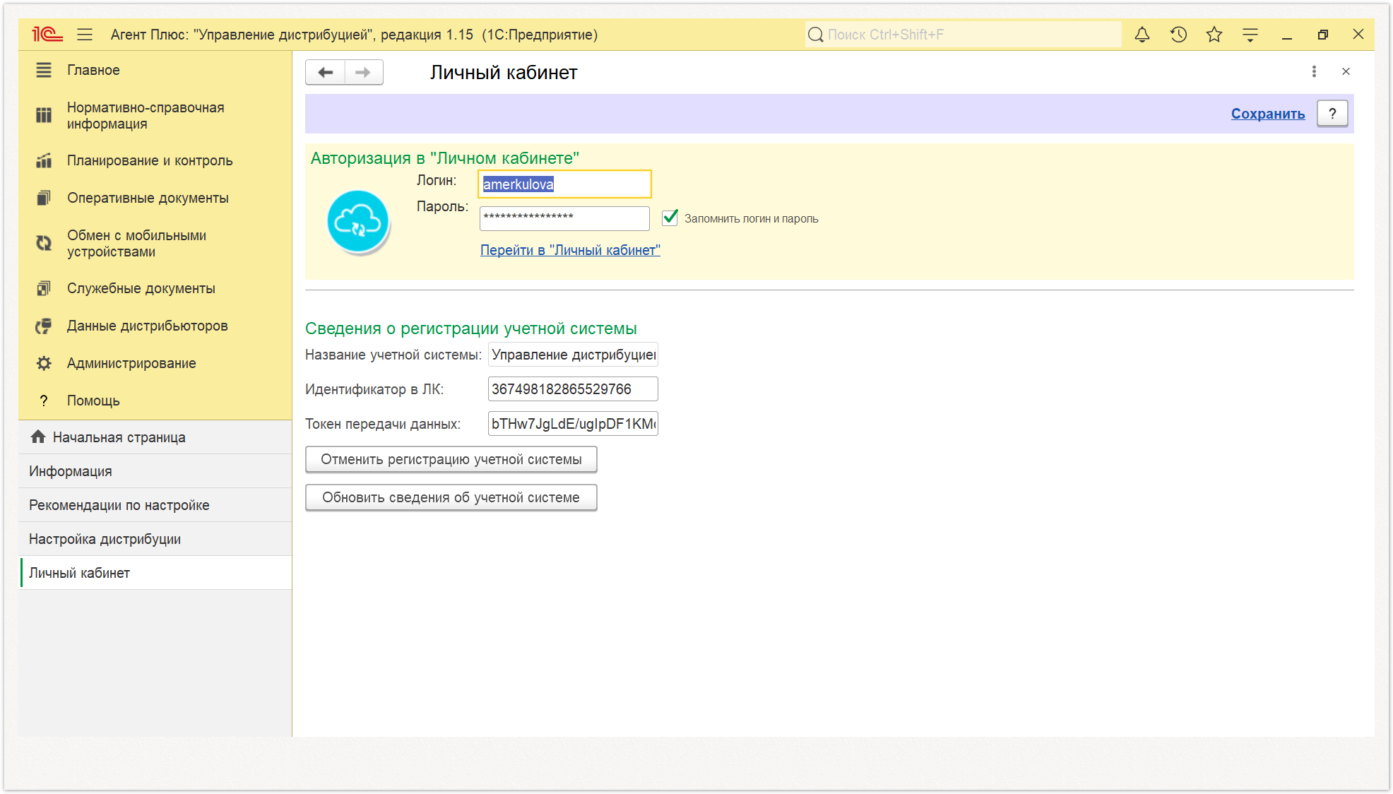Open service menu lines with arrow
Viewport: 1393px width, 794px height.
click(x=1250, y=35)
